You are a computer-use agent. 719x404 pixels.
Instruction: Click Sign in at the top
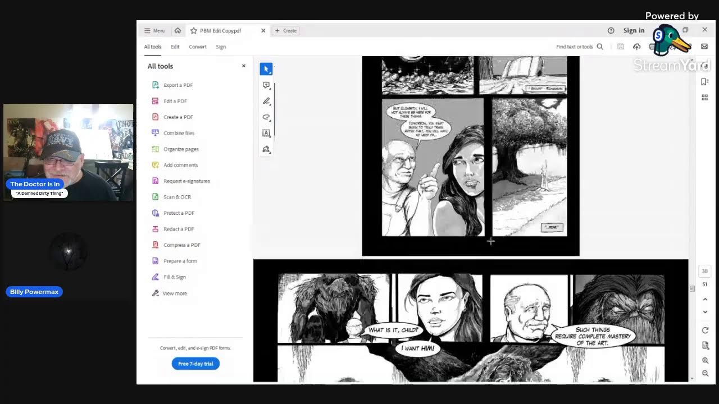coord(634,31)
